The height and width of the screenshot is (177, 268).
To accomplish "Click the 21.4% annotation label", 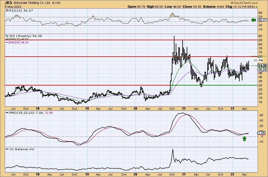I will point(258,60).
